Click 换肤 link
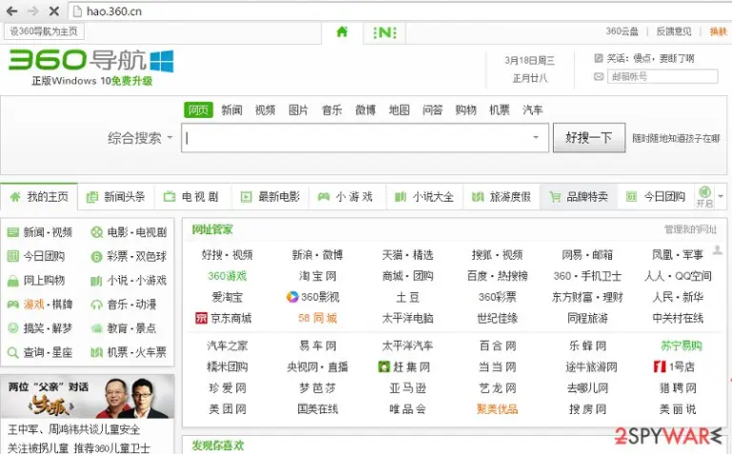Image resolution: width=732 pixels, height=454 pixels. 718,31
